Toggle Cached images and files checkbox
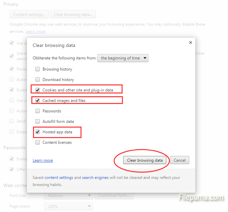 pyautogui.click(x=37, y=101)
